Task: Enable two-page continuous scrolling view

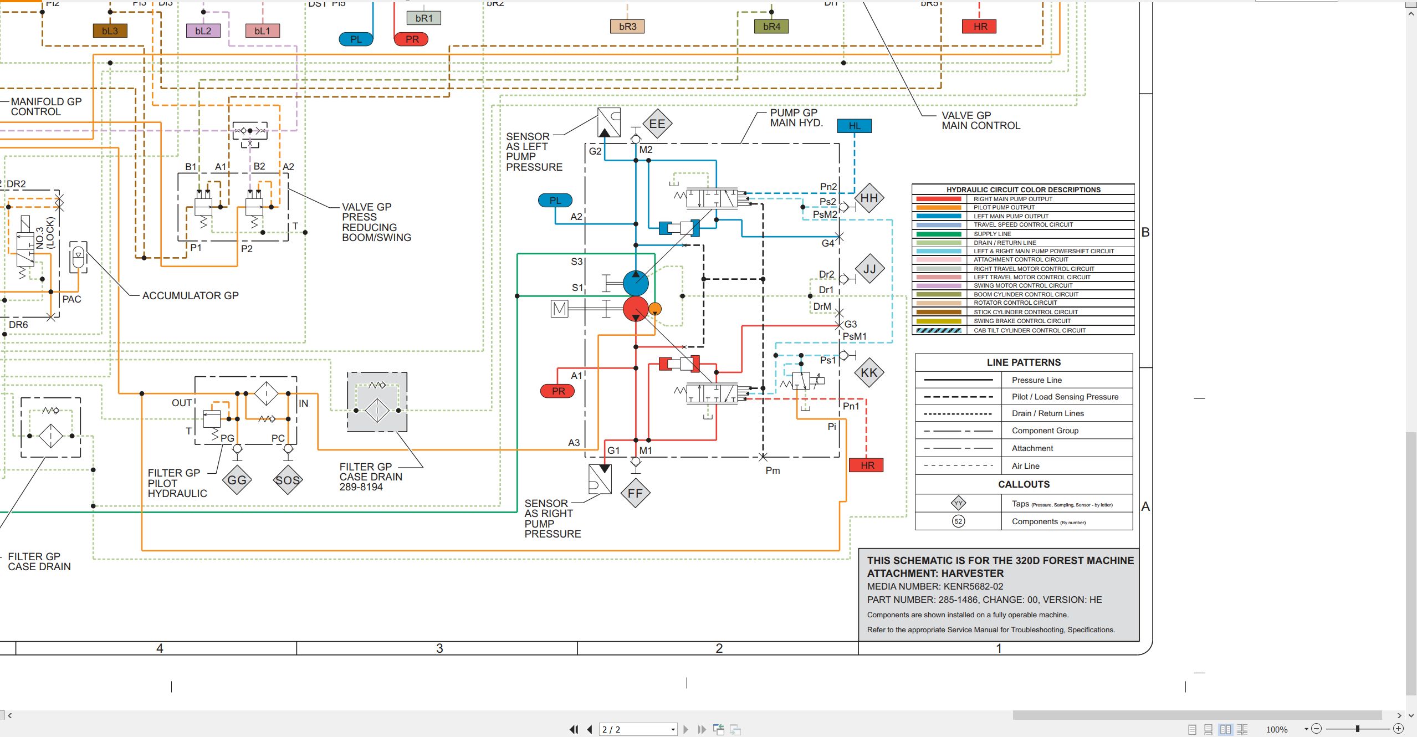Action: click(x=1242, y=729)
